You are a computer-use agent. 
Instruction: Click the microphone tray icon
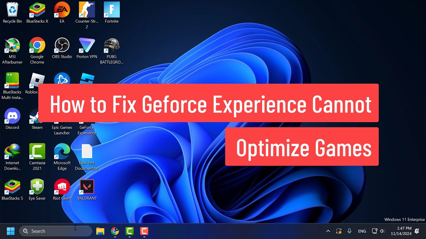349,231
